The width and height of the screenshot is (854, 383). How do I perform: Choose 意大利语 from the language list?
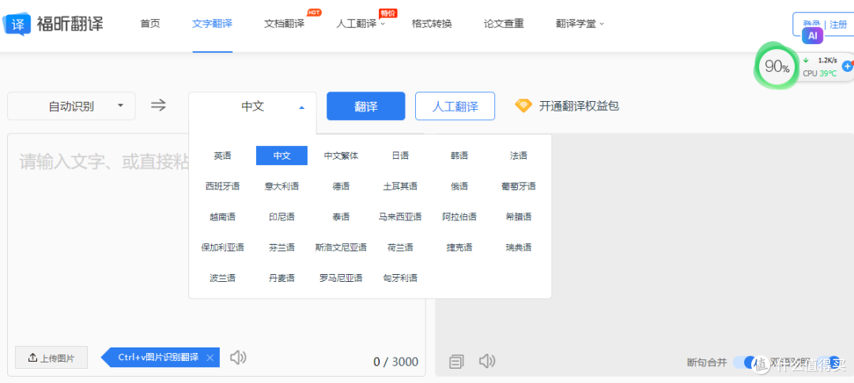click(x=282, y=186)
